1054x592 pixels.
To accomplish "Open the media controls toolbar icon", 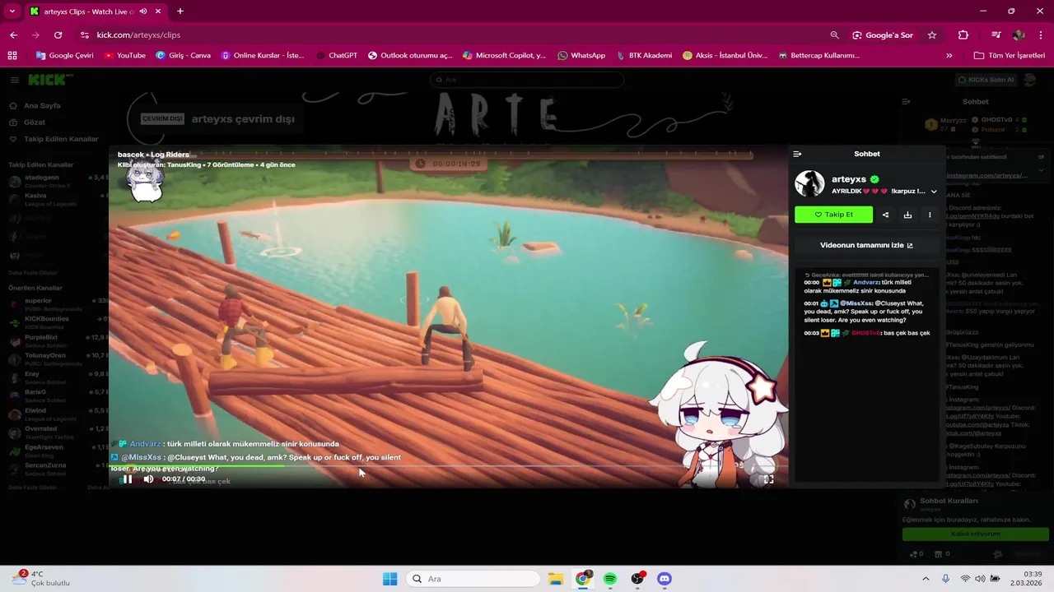I will pyautogui.click(x=996, y=35).
